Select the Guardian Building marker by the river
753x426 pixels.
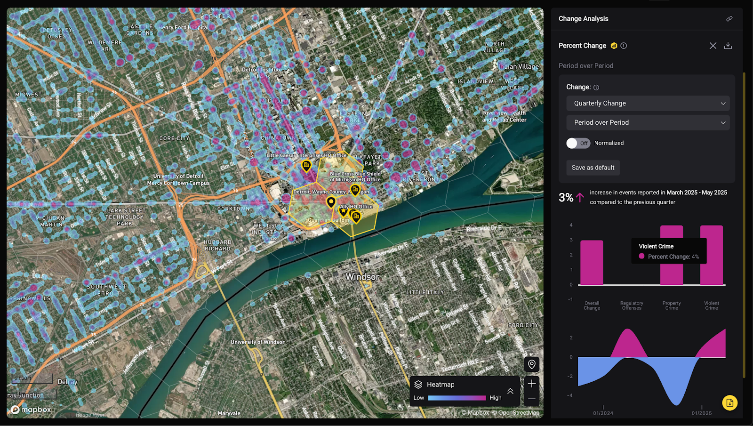(x=356, y=217)
